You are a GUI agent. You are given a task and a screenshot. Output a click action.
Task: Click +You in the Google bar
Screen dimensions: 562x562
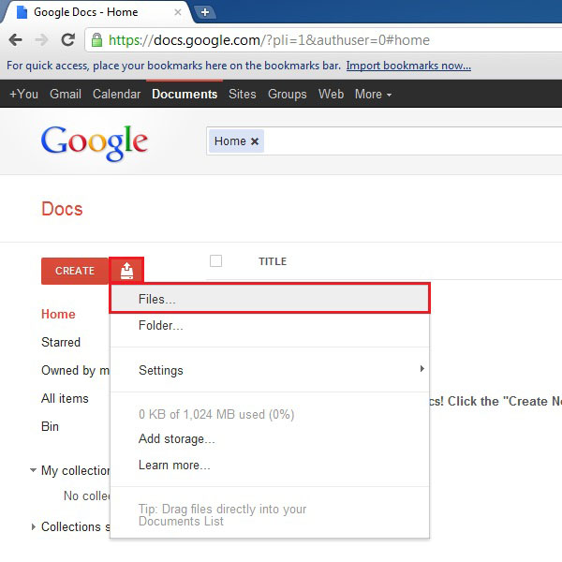[x=23, y=94]
